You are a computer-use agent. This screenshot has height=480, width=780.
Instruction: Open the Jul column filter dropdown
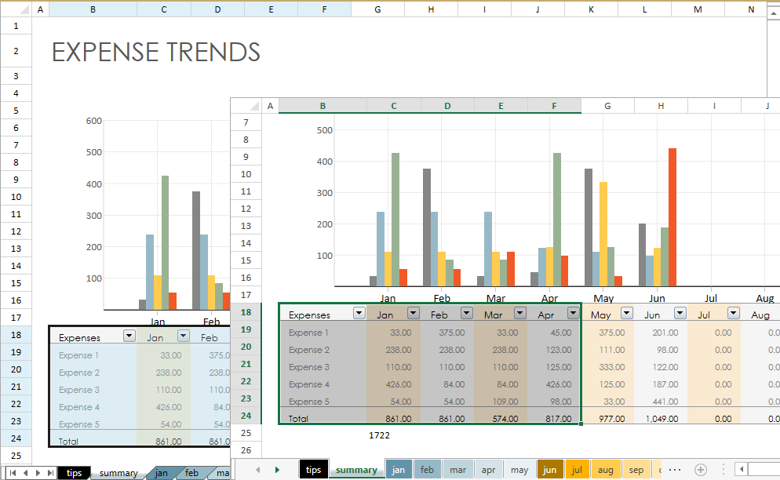733,313
